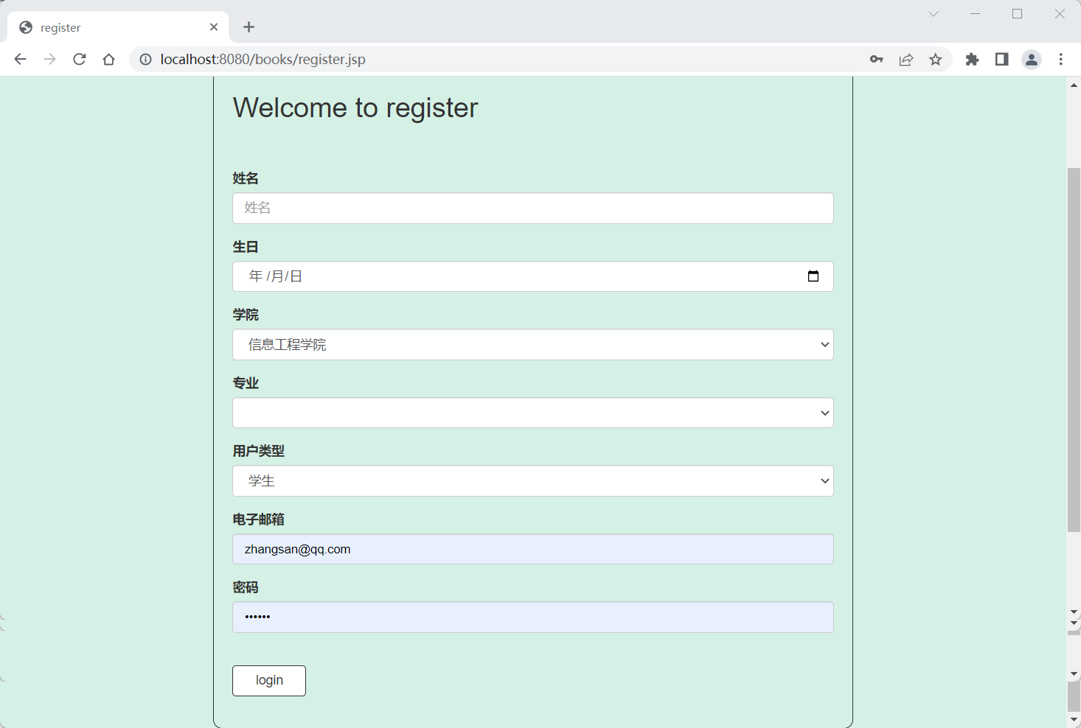Click the 密码 password field

pos(533,617)
